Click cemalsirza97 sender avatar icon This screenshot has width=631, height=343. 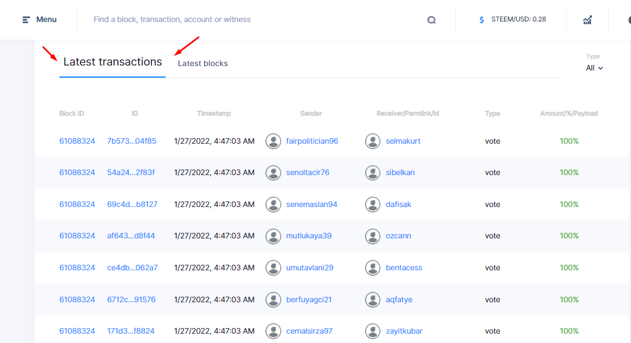coord(273,331)
